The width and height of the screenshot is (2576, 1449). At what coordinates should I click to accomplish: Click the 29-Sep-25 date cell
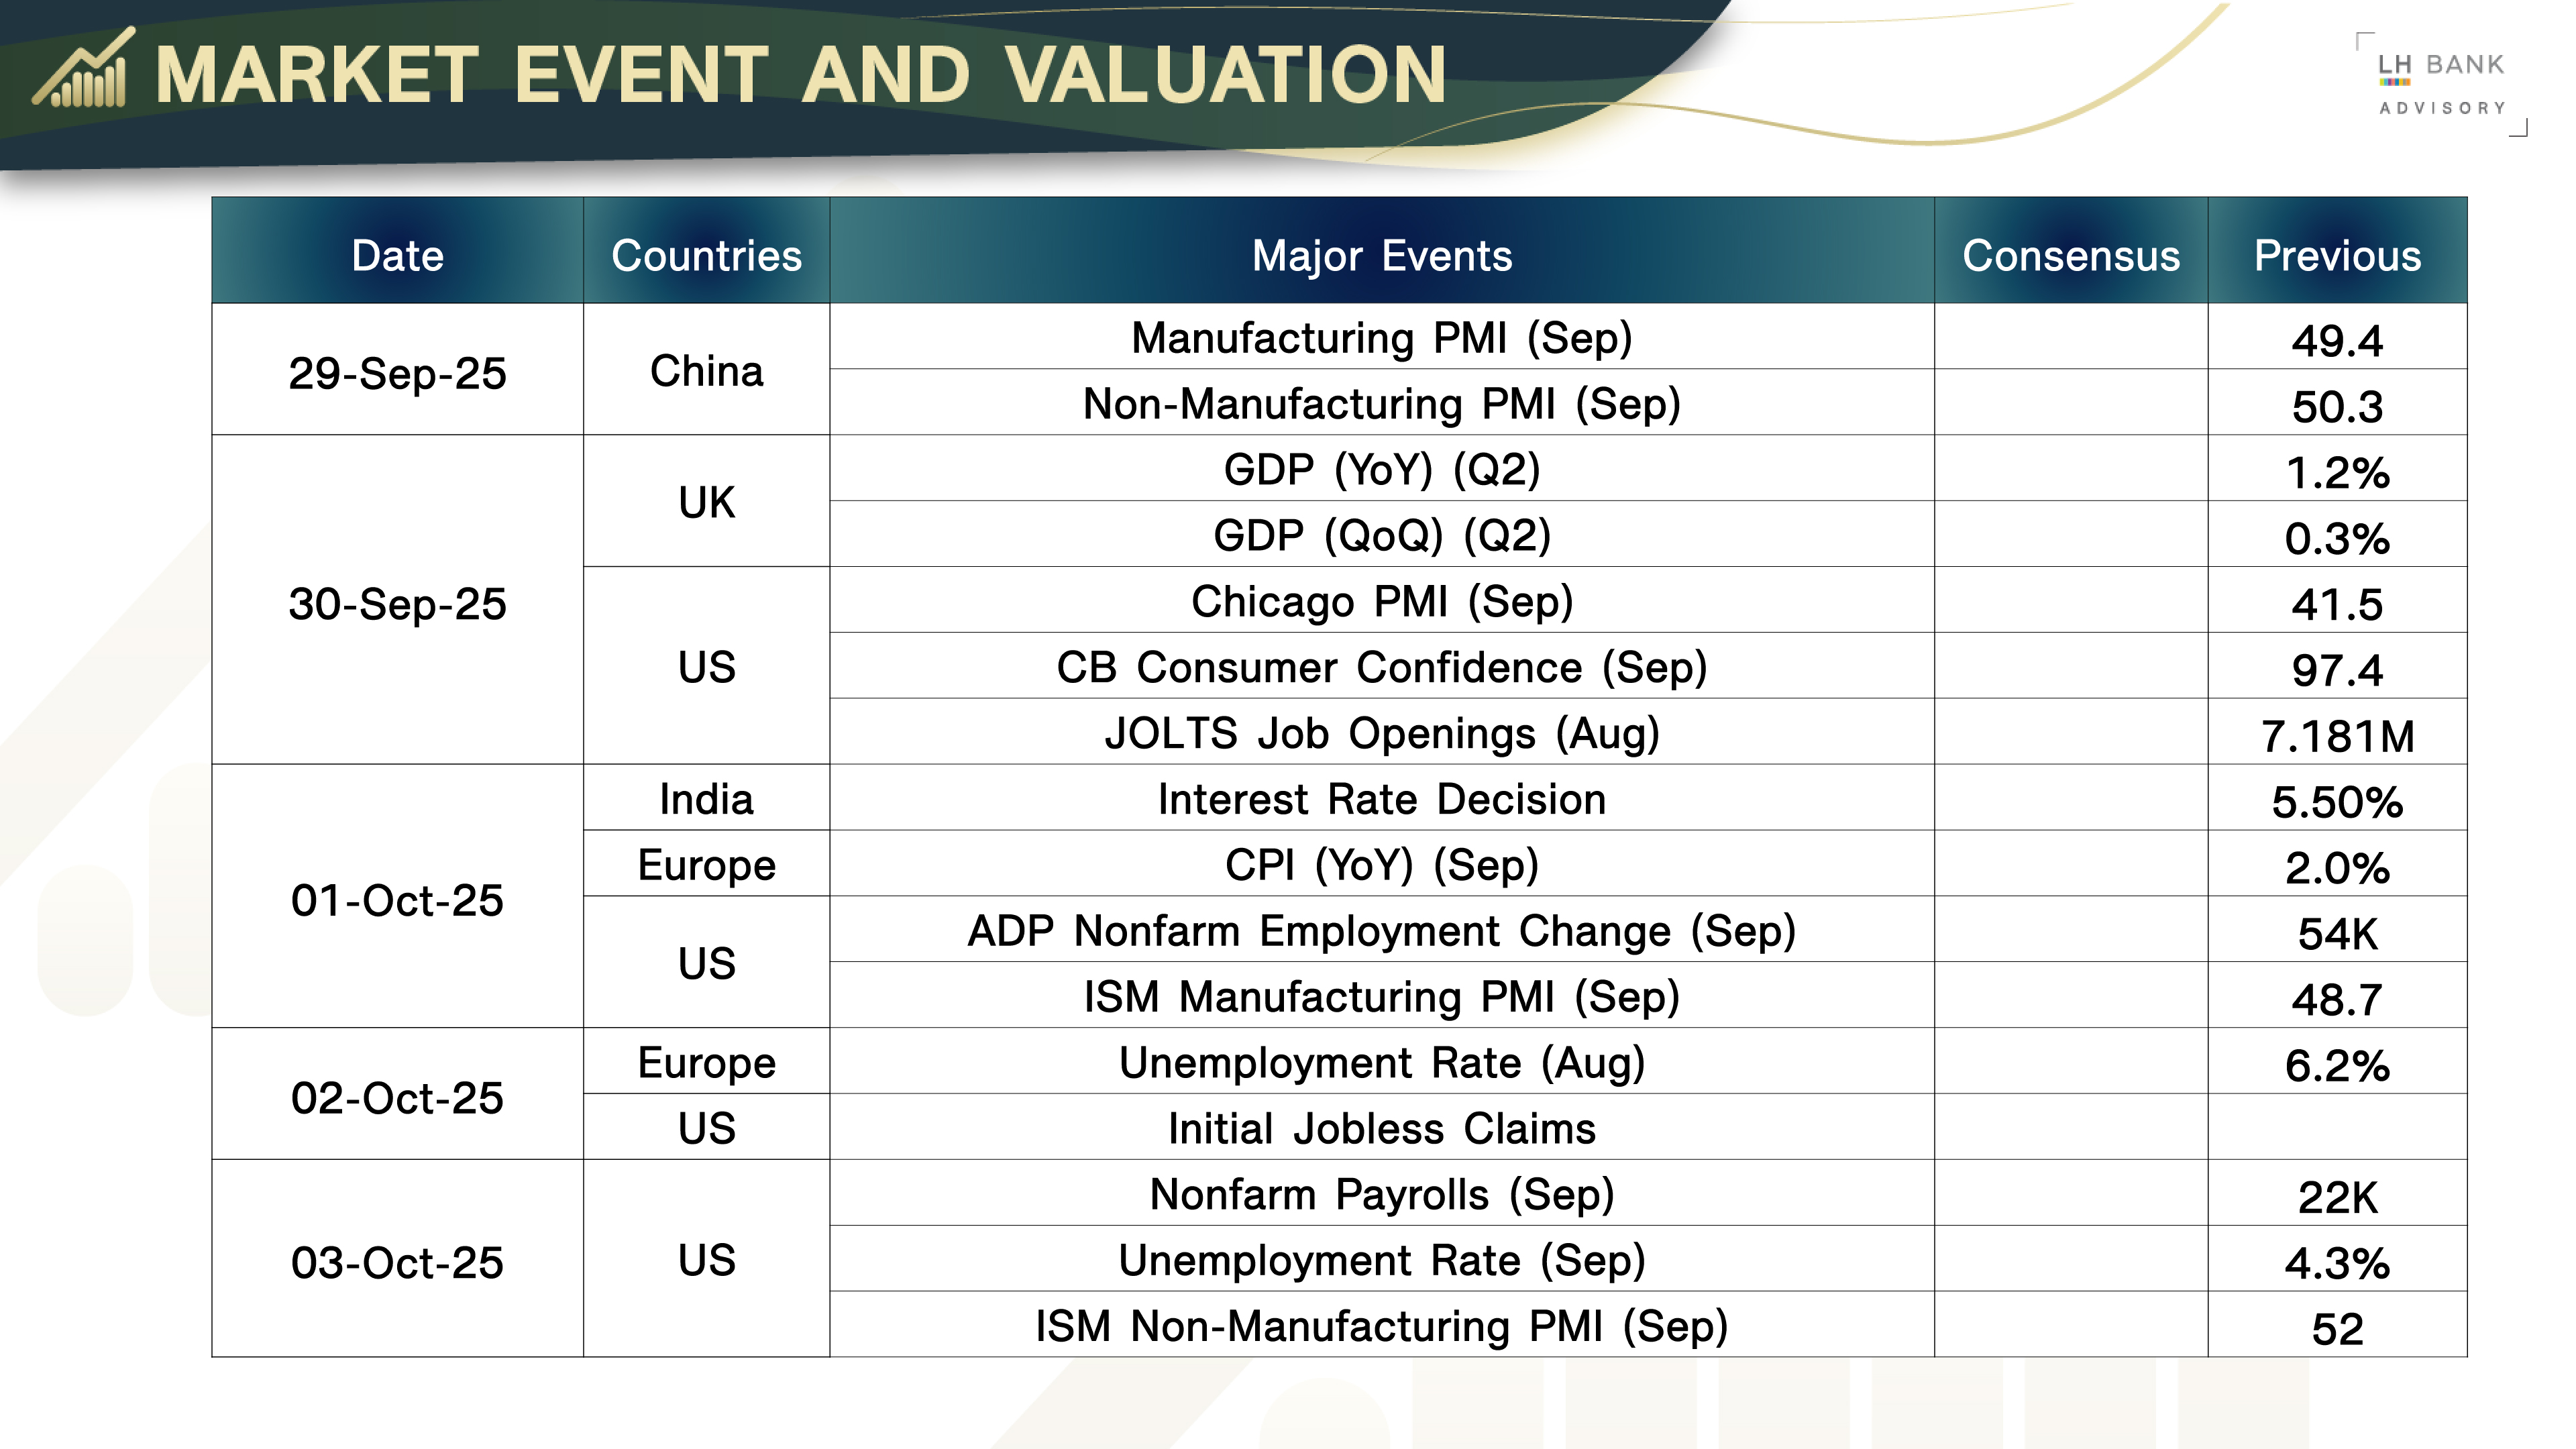pos(397,373)
